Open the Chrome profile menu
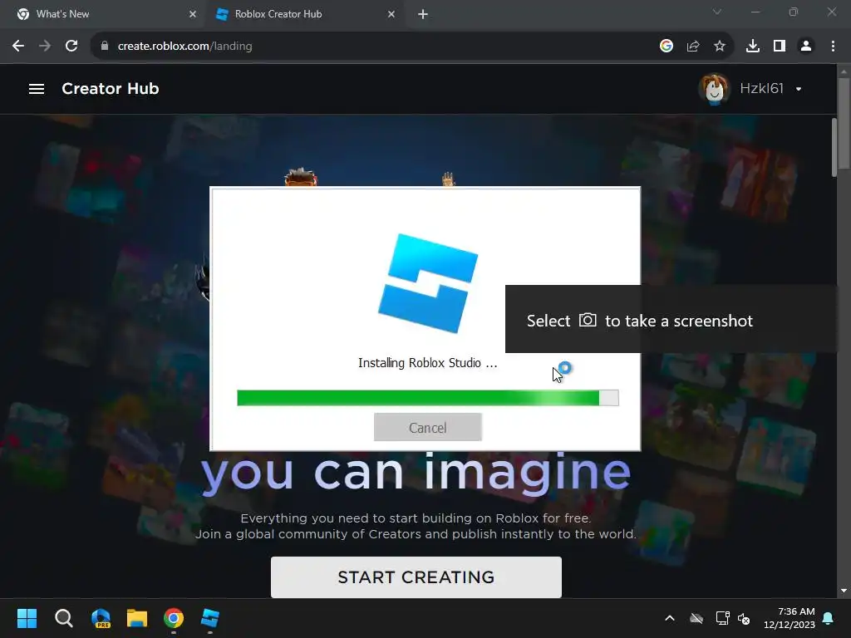This screenshot has height=638, width=851. tap(806, 47)
